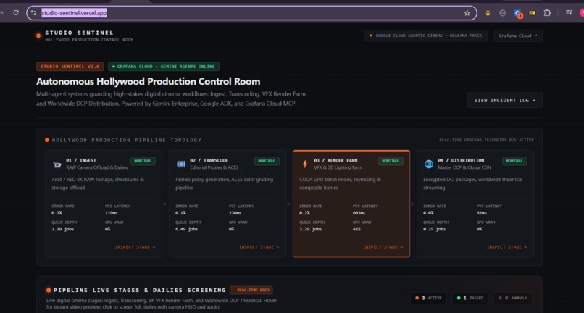The height and width of the screenshot is (313, 584).
Task: Click Render Farm queue depth 3.29 jobs value
Action: (311, 229)
